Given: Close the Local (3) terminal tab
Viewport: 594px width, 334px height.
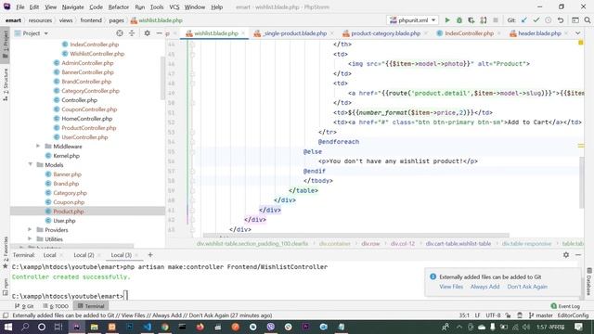Looking at the screenshot, I should [x=136, y=255].
